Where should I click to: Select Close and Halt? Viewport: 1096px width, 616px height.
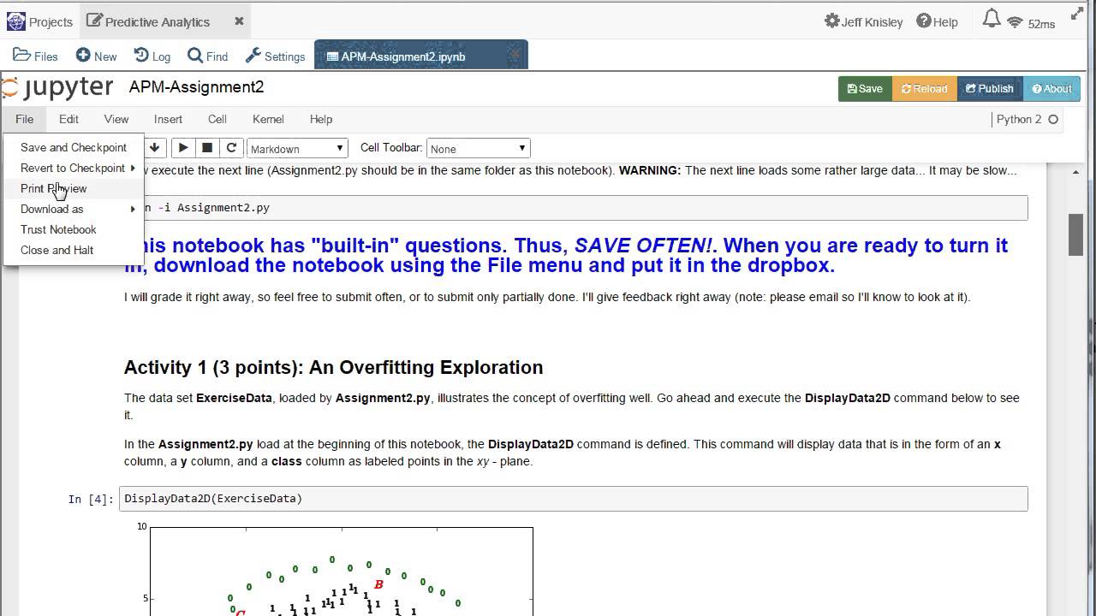[x=74, y=250]
